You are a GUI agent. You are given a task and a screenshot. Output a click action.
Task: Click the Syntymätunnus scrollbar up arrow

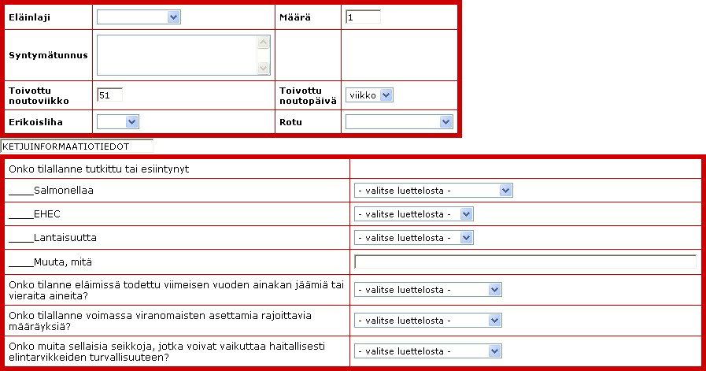point(264,43)
